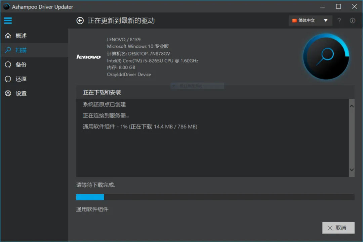The width and height of the screenshot is (363, 242).
Task: Click the log scrollbar up arrow
Action: [352, 106]
